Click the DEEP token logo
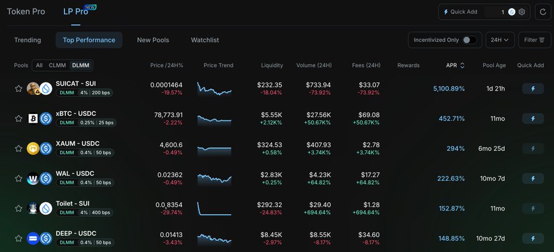554x252 pixels. point(33,238)
